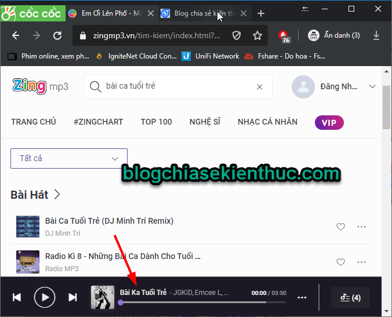Skip to the next track in player
Screen dimensions: 392x317
72,297
